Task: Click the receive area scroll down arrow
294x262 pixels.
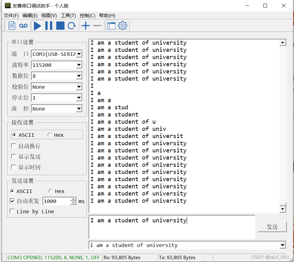Action: pyautogui.click(x=282, y=209)
